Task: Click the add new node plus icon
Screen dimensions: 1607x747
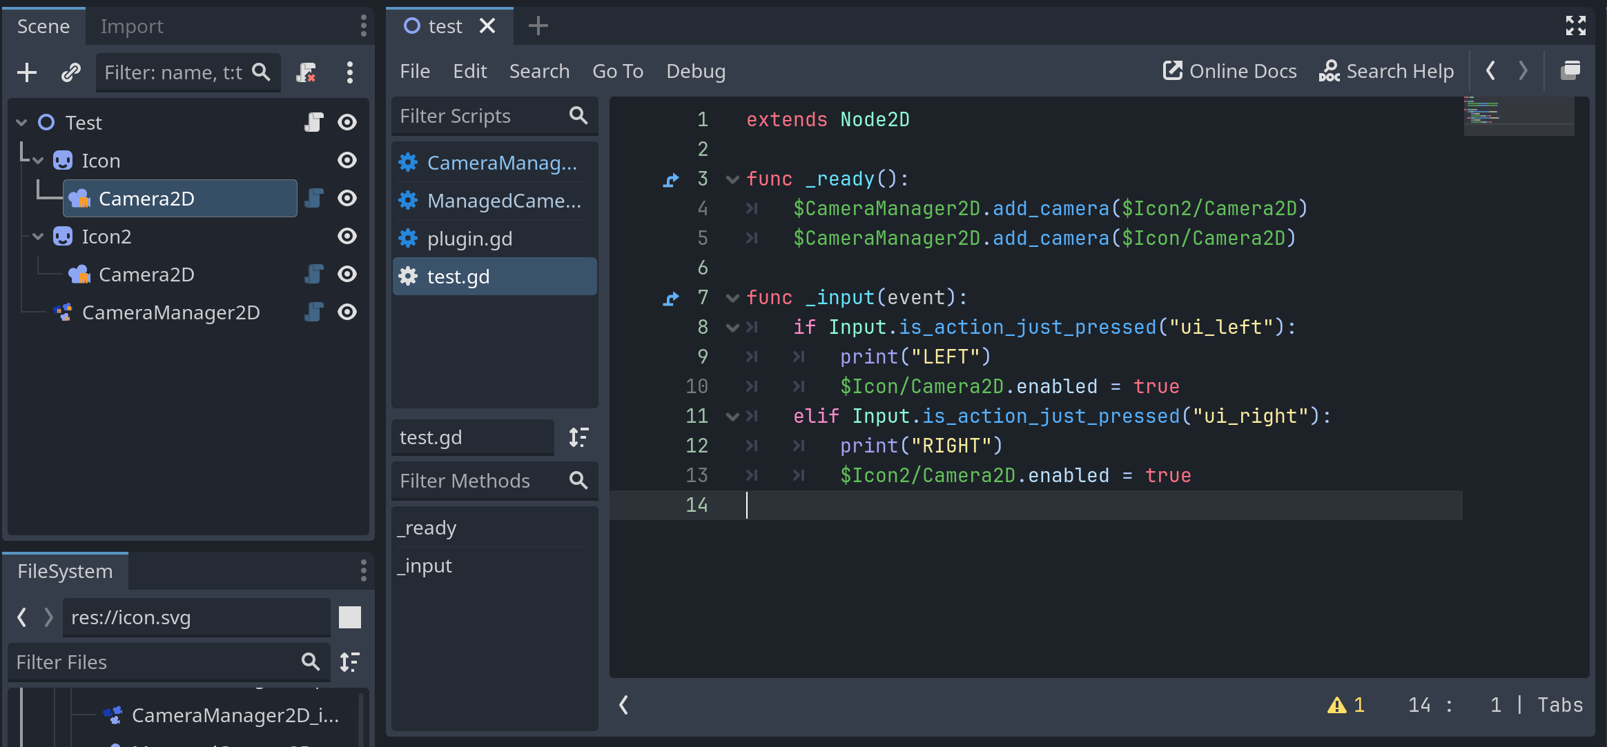Action: tap(27, 72)
